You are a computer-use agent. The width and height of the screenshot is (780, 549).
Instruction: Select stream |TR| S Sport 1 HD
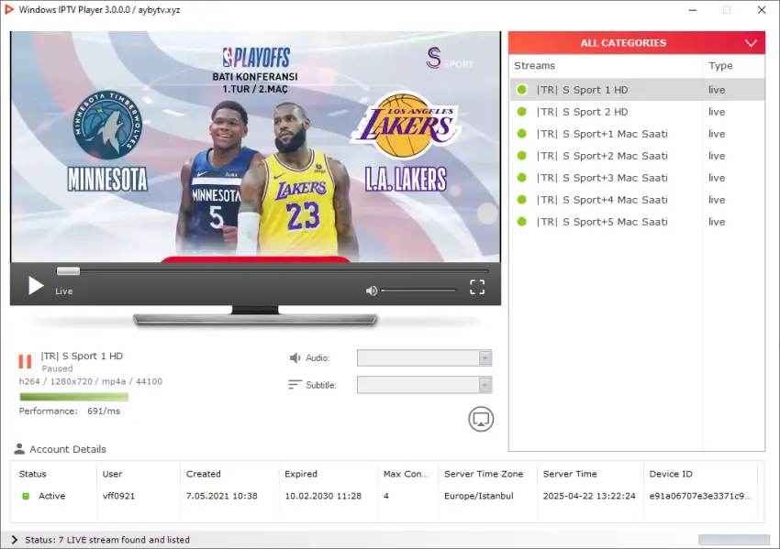(637, 90)
